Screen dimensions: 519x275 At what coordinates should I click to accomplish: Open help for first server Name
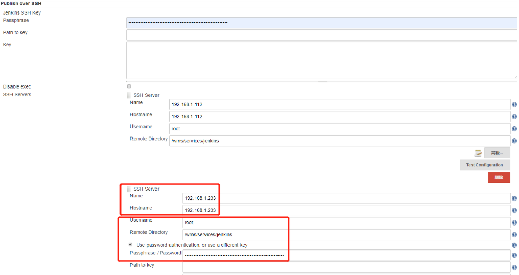coord(514,105)
